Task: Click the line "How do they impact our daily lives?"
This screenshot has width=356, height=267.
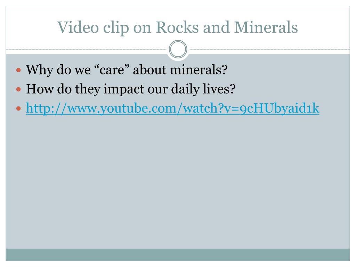Action: (x=131, y=89)
